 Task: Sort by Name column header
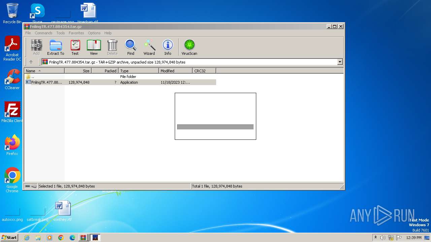[44, 71]
